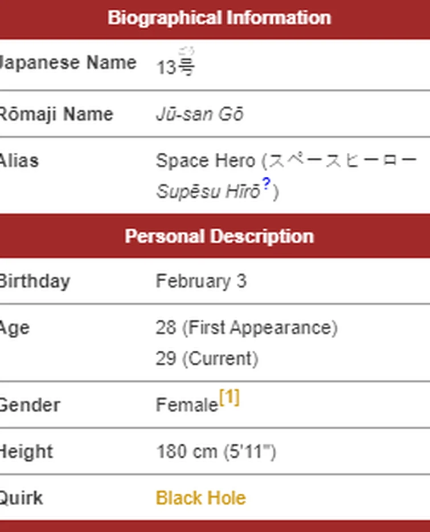The image size is (430, 532).
Task: Click the blue question mark after Supēsu Hīrō
Action: (267, 184)
